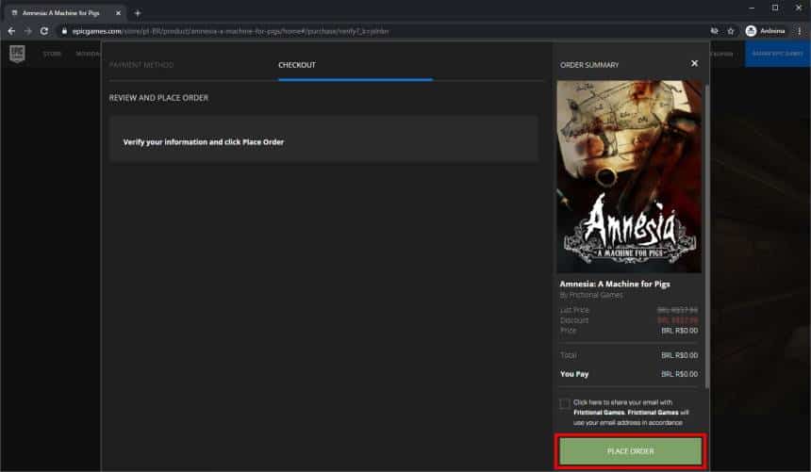Click the green Place Order button
The image size is (811, 472).
coord(631,451)
